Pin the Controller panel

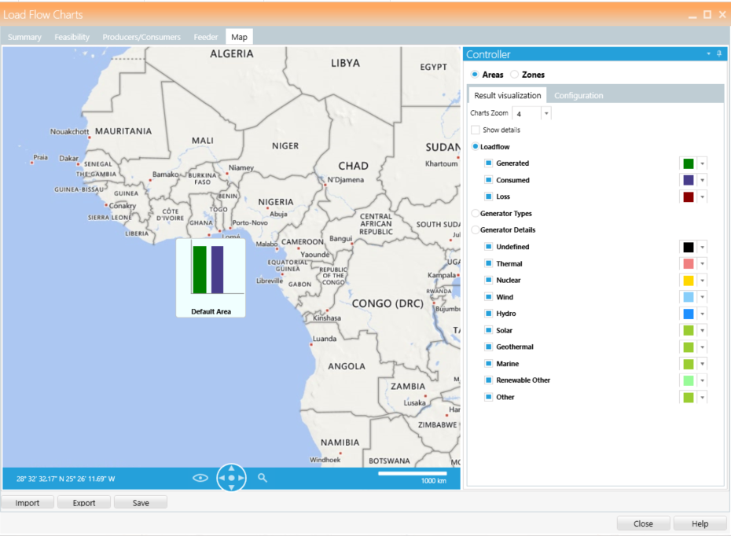tap(718, 54)
